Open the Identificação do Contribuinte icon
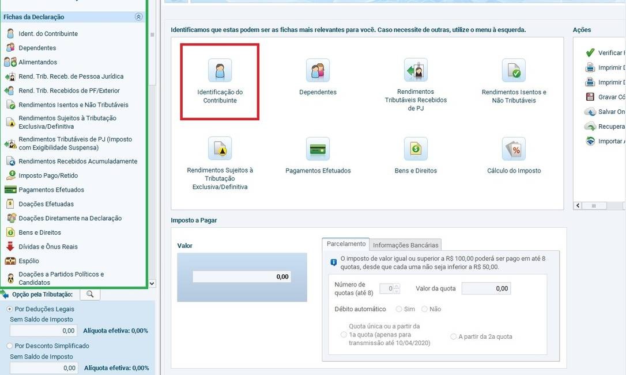This screenshot has width=626, height=375. [x=220, y=71]
